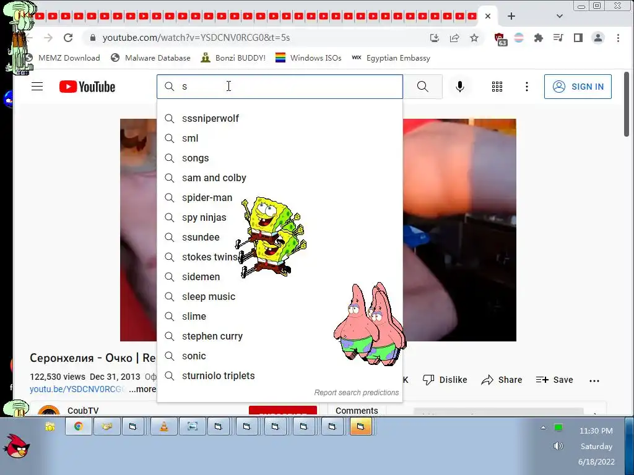
Task: Click the Angry Birds start button
Action: pyautogui.click(x=17, y=447)
